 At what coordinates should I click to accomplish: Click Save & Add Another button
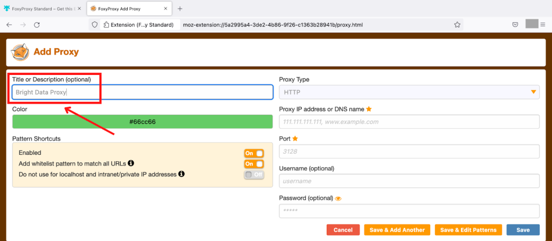coord(397,230)
